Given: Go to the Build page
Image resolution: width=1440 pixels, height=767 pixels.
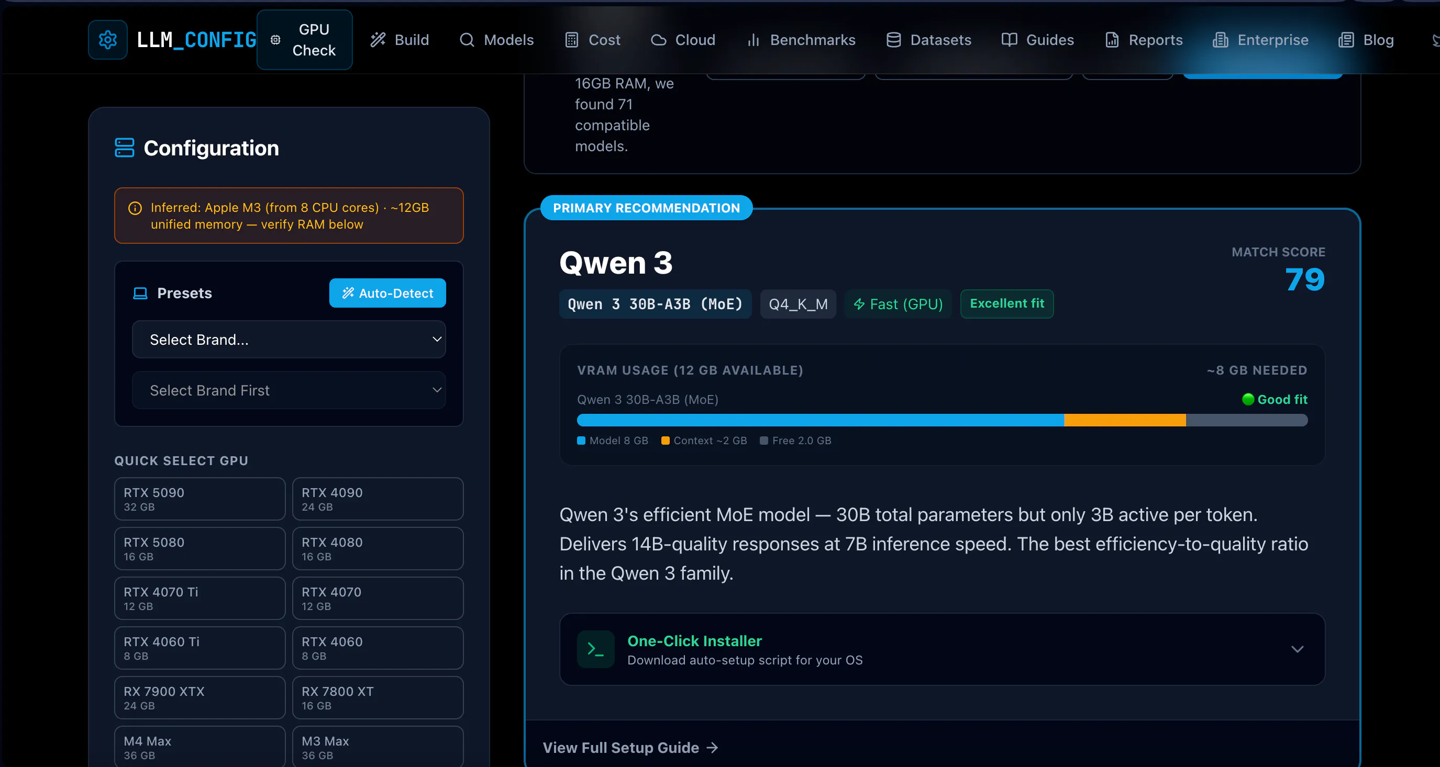Looking at the screenshot, I should (400, 40).
